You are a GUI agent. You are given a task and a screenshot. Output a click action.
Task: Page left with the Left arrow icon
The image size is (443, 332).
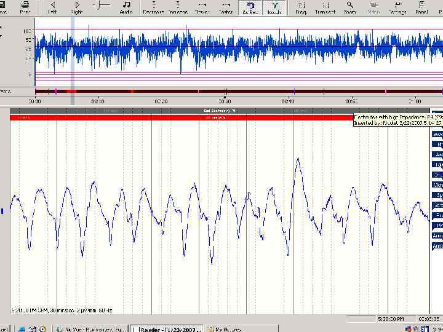pos(52,7)
